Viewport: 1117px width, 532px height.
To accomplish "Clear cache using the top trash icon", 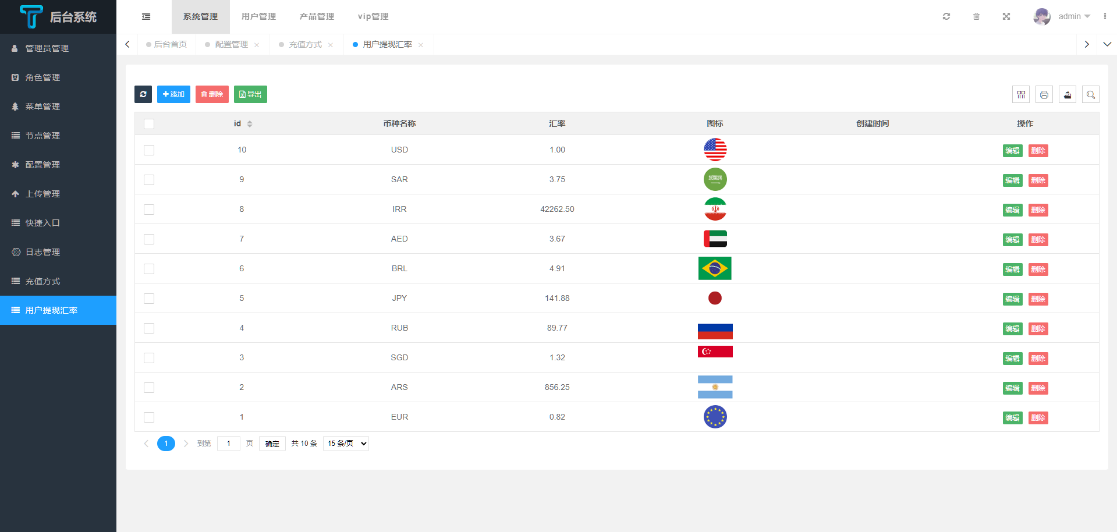I will click(x=976, y=16).
